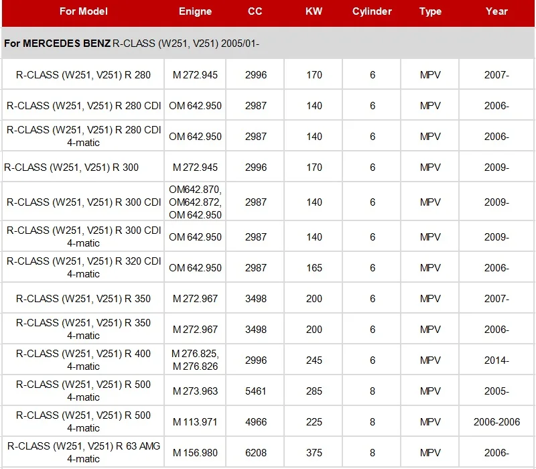Click year '2009-' in the R 300 CDI 4-matic row
This screenshot has height=469, width=536.
[496, 237]
